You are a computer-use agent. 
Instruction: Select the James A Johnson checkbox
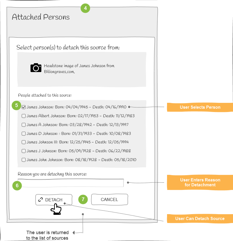[x=24, y=125]
